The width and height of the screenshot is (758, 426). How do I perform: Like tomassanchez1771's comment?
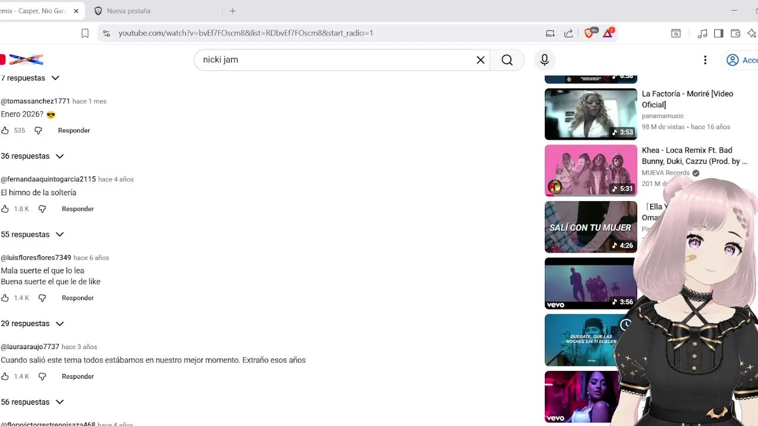5,130
